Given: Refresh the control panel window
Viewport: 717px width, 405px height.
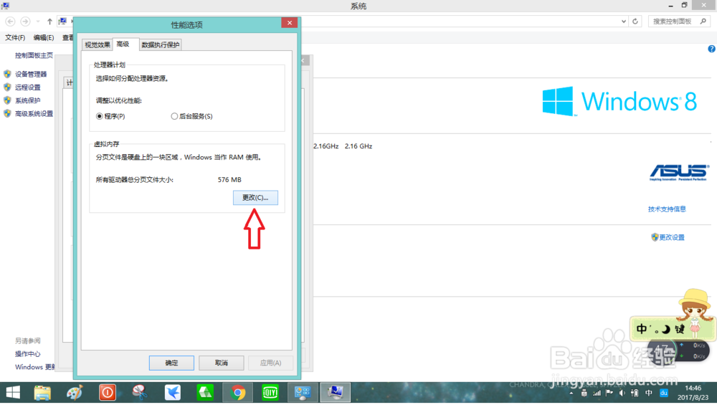Looking at the screenshot, I should [x=635, y=22].
